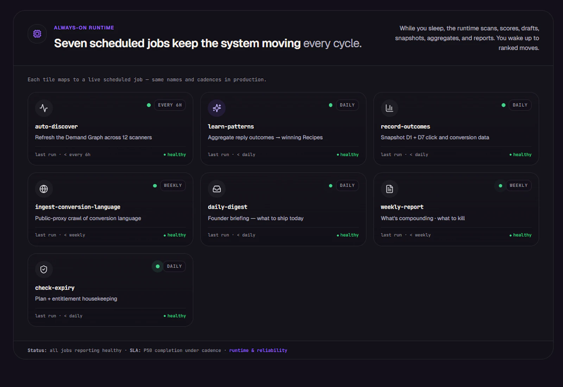Click 'Public-proxy crawl of conversion language' text
The height and width of the screenshot is (387, 563).
tap(88, 218)
